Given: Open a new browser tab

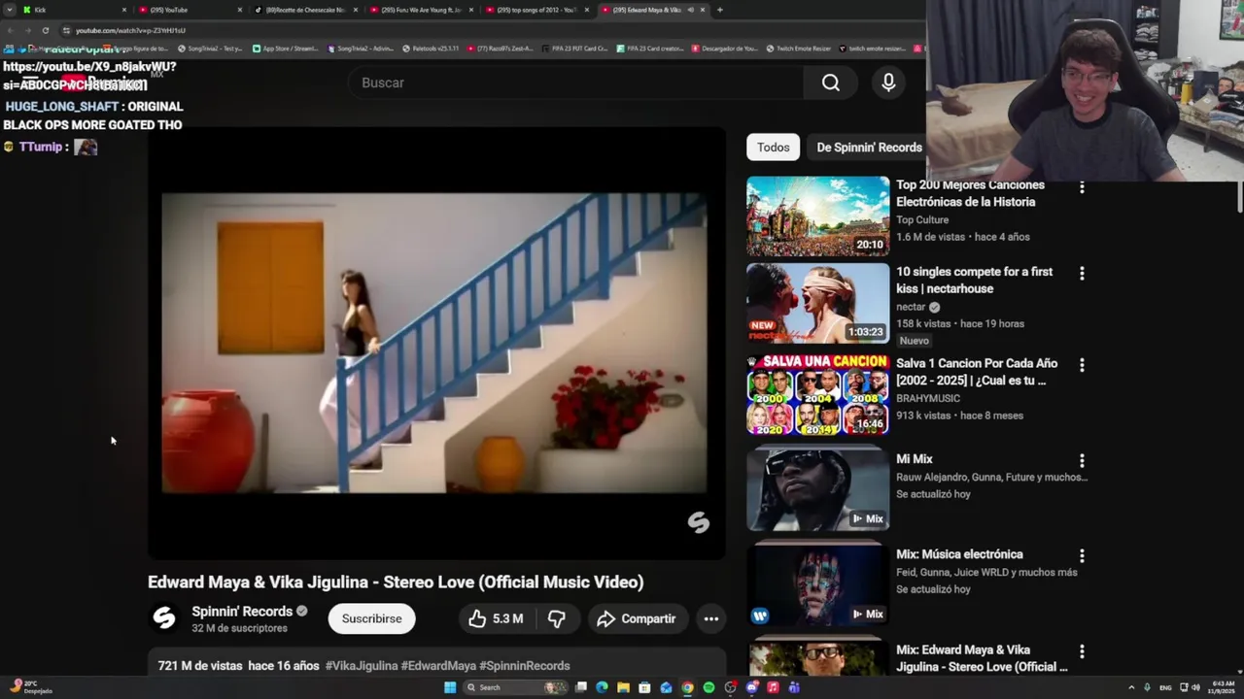Looking at the screenshot, I should (x=719, y=10).
